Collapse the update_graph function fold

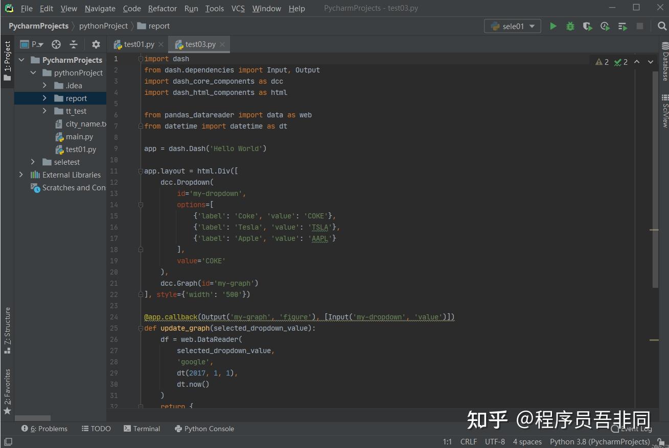(141, 328)
